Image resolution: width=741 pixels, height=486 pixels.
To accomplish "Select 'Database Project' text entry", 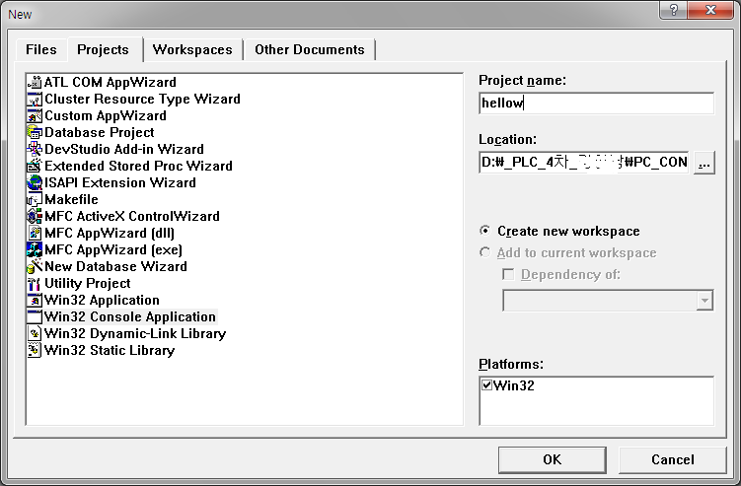I will (x=100, y=133).
